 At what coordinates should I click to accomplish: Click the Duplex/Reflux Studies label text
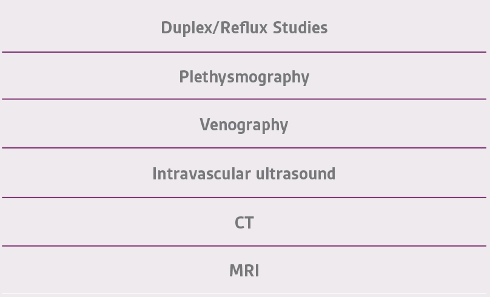click(244, 28)
